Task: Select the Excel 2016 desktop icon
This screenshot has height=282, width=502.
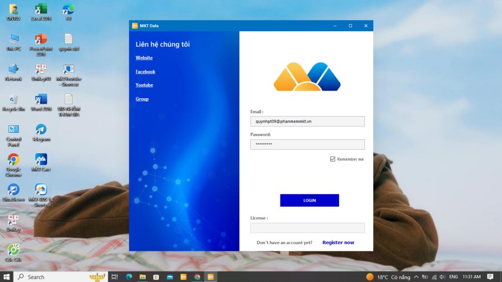Action: click(x=41, y=9)
